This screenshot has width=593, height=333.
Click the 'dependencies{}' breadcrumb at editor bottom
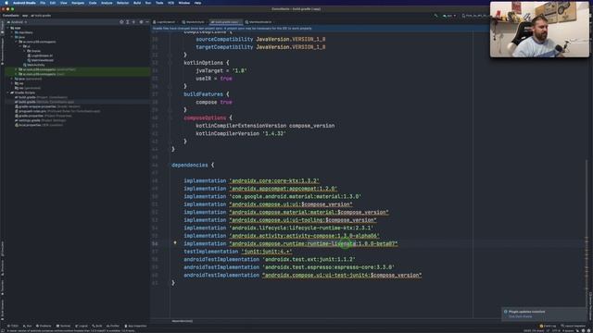point(182,321)
